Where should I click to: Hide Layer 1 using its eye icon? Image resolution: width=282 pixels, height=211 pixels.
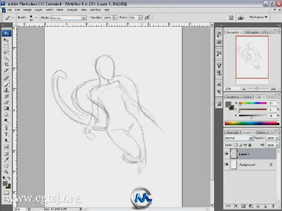227,154
